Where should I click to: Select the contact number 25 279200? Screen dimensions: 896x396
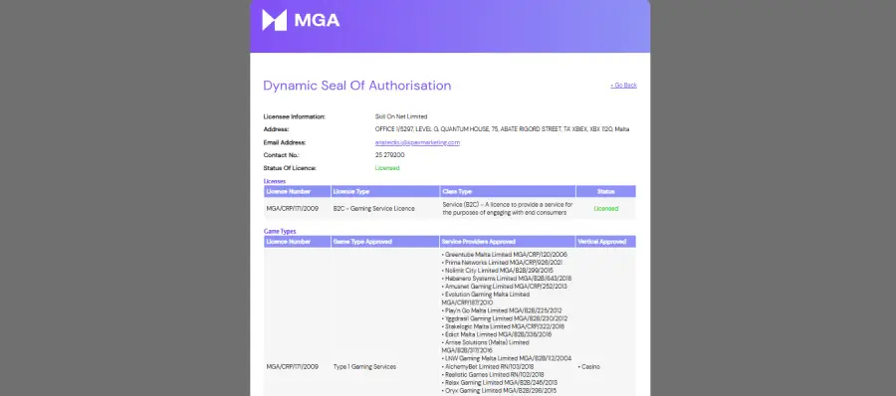(389, 155)
